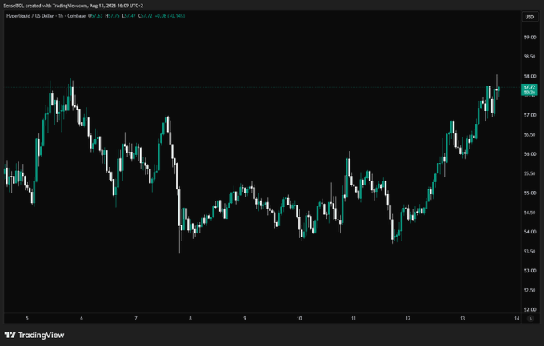
Task: Click the 54.00 price axis label
Action: (x=530, y=232)
